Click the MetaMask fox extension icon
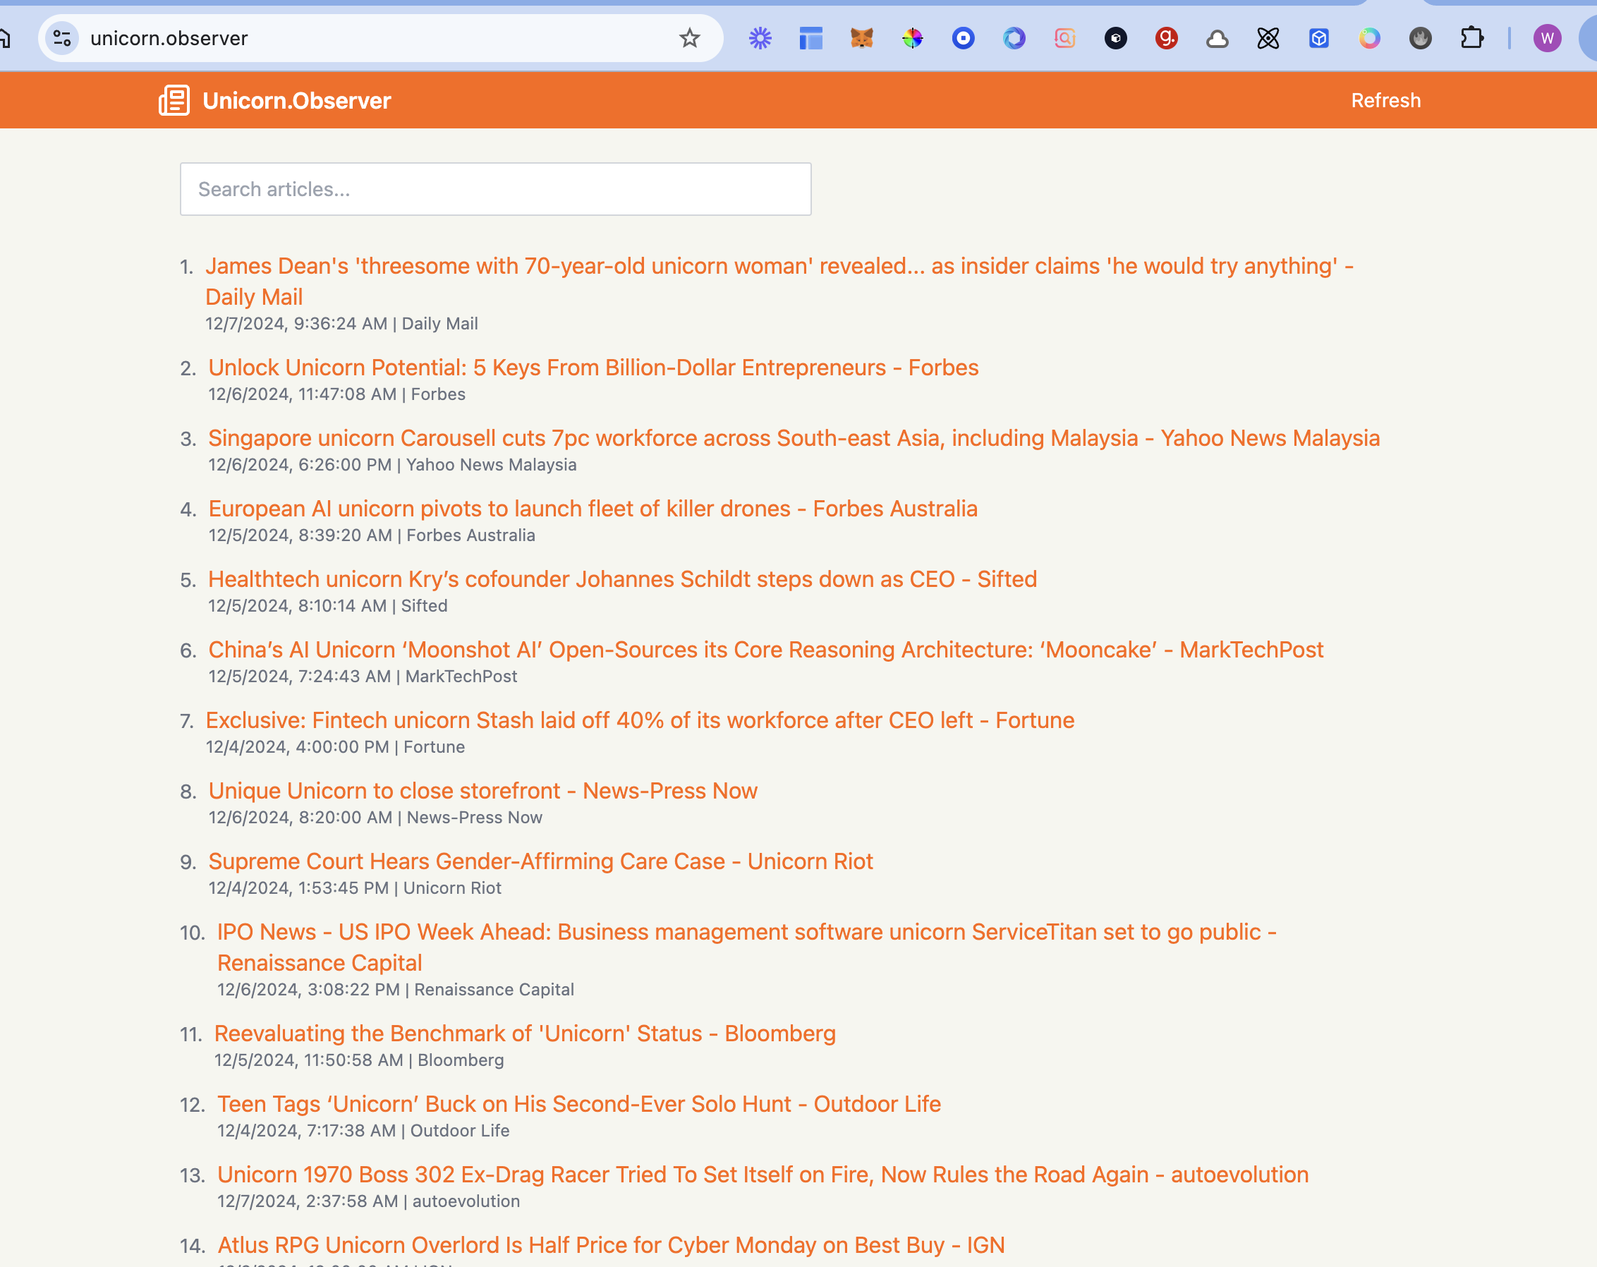The height and width of the screenshot is (1267, 1597). 861,38
